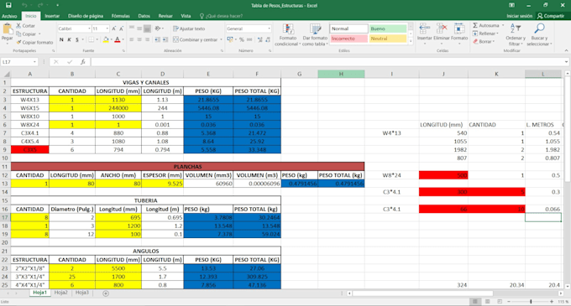The image size is (571, 306).
Task: Increase indent
Action: 165,39
